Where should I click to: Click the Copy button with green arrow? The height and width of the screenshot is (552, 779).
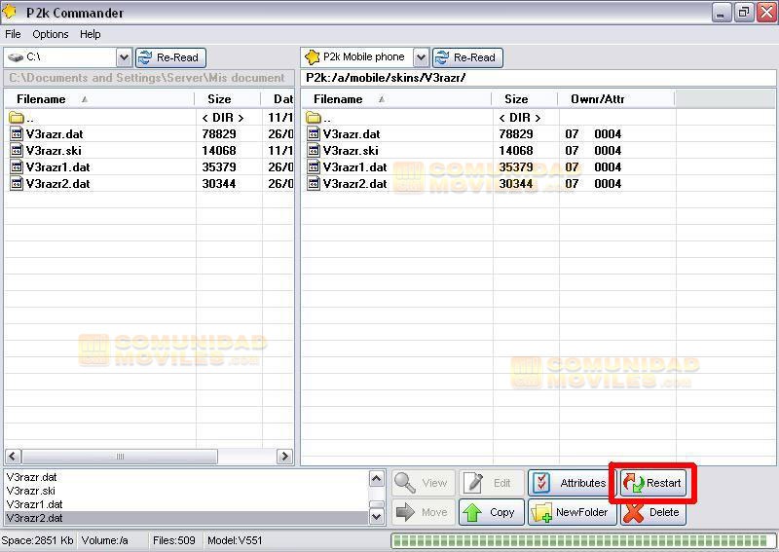(x=490, y=512)
